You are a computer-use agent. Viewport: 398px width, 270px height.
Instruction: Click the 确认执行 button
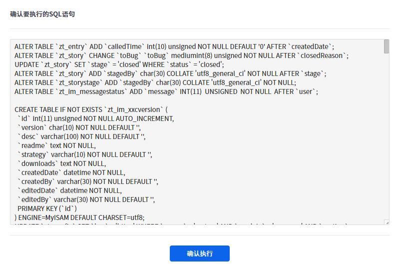(199, 253)
